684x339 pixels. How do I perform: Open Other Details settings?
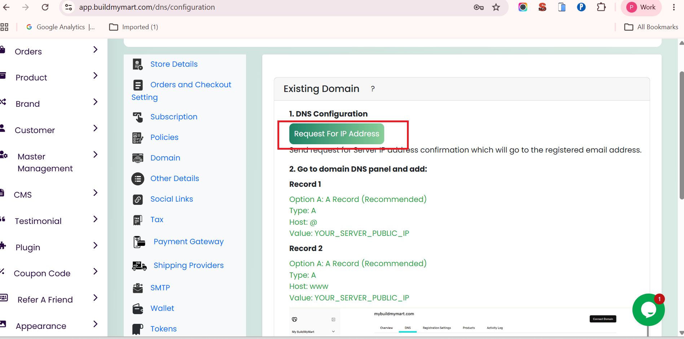point(175,179)
